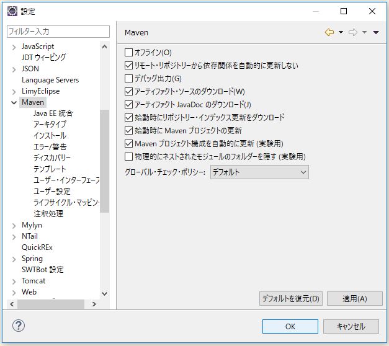The width and height of the screenshot is (389, 346).
Task: Toggle 始動時に Maven プロジェクトの更新 checkbox
Action: pyautogui.click(x=128, y=130)
